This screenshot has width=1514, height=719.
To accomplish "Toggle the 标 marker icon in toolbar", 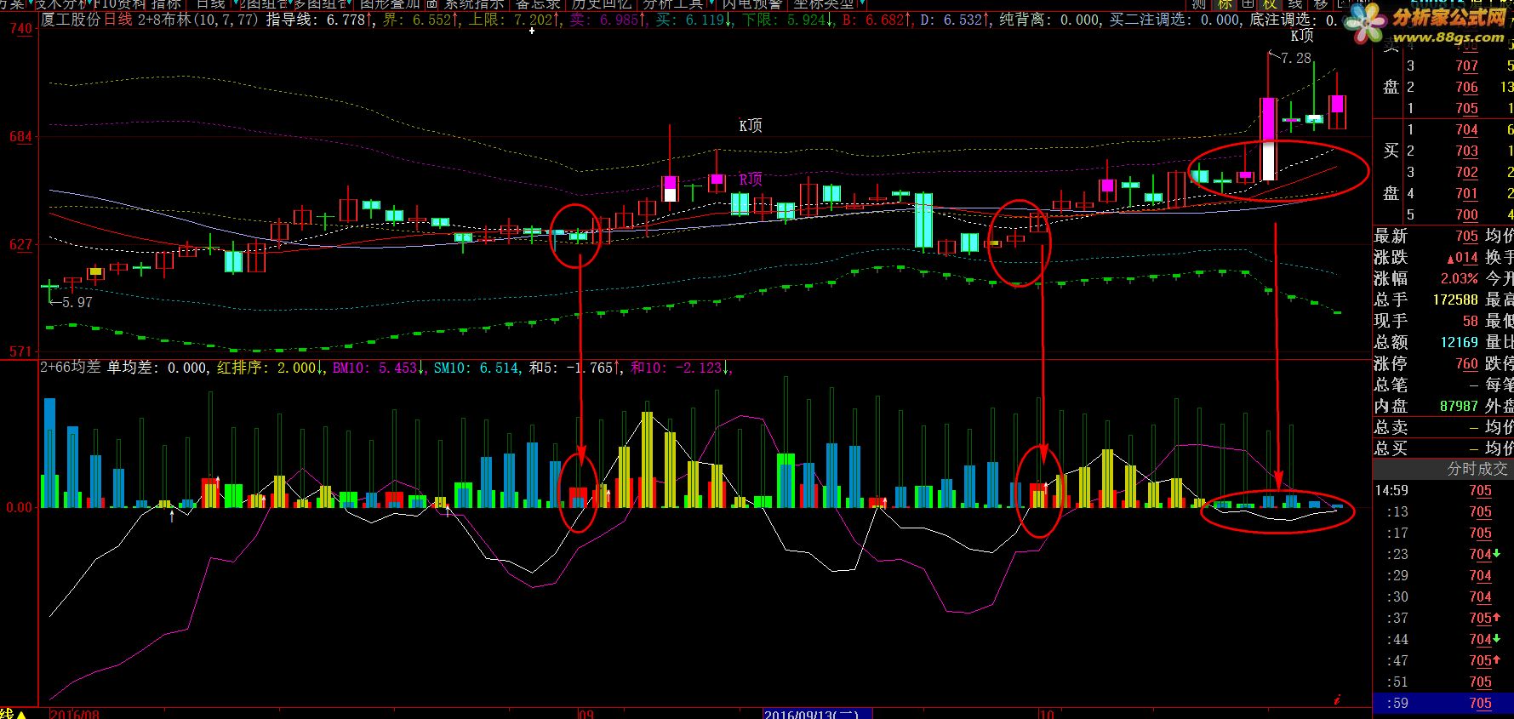I will click(1223, 4).
